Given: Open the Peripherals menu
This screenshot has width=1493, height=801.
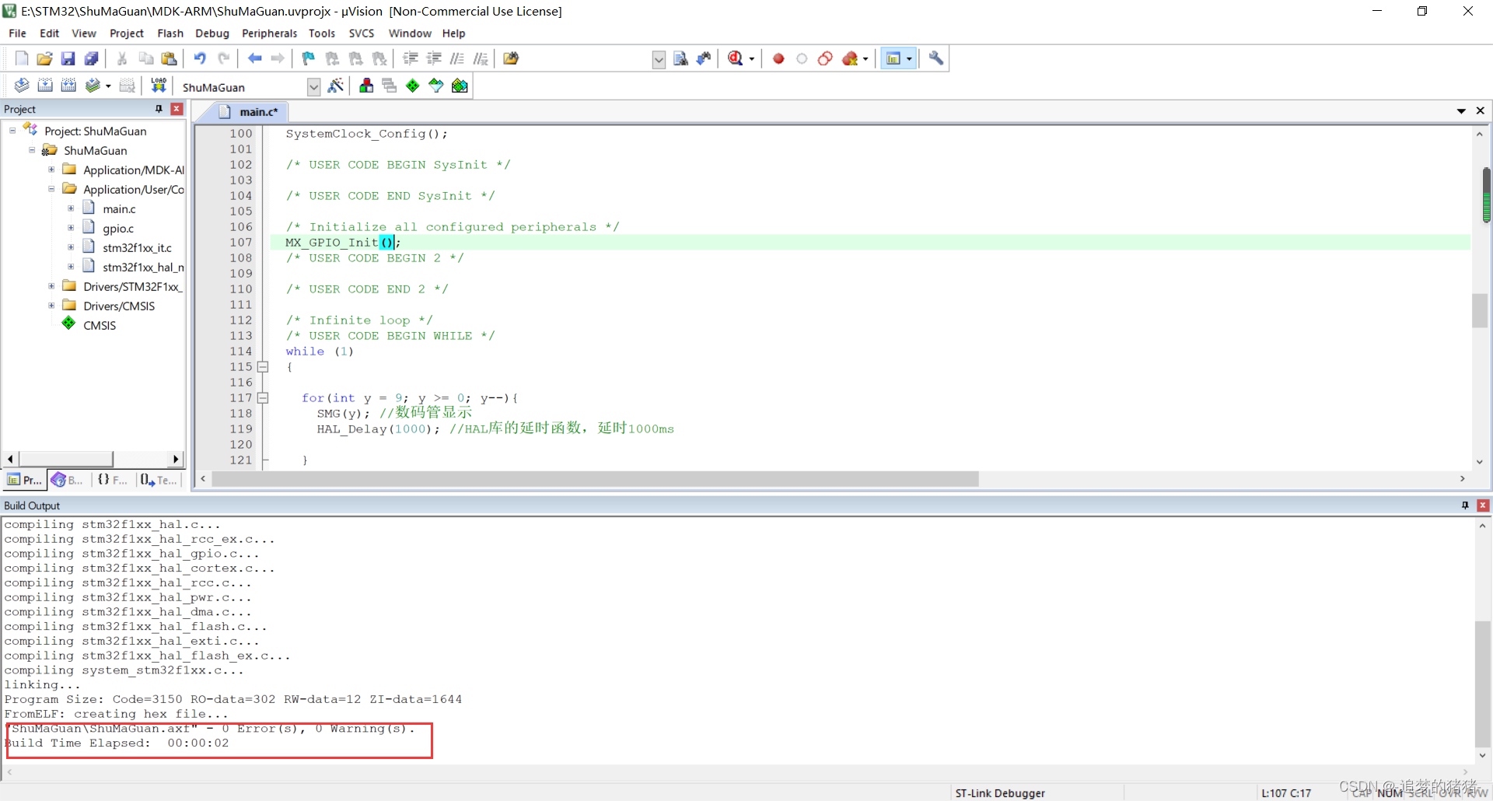Looking at the screenshot, I should pyautogui.click(x=270, y=33).
